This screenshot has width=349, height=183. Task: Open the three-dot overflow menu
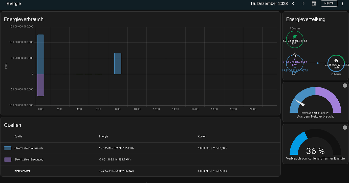point(343,4)
